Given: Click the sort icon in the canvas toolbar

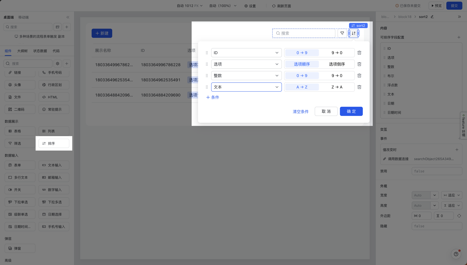Looking at the screenshot, I should [354, 33].
